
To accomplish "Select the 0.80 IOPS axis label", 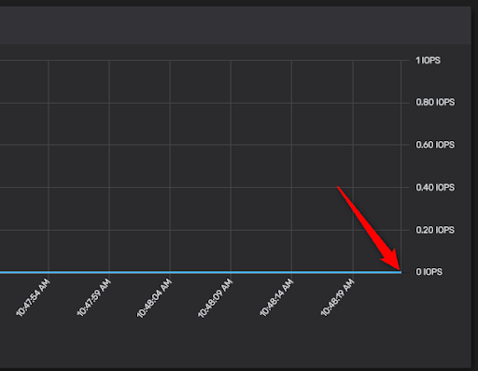I will 435,102.
